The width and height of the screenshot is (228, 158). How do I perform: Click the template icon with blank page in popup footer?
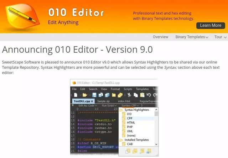[128, 151]
